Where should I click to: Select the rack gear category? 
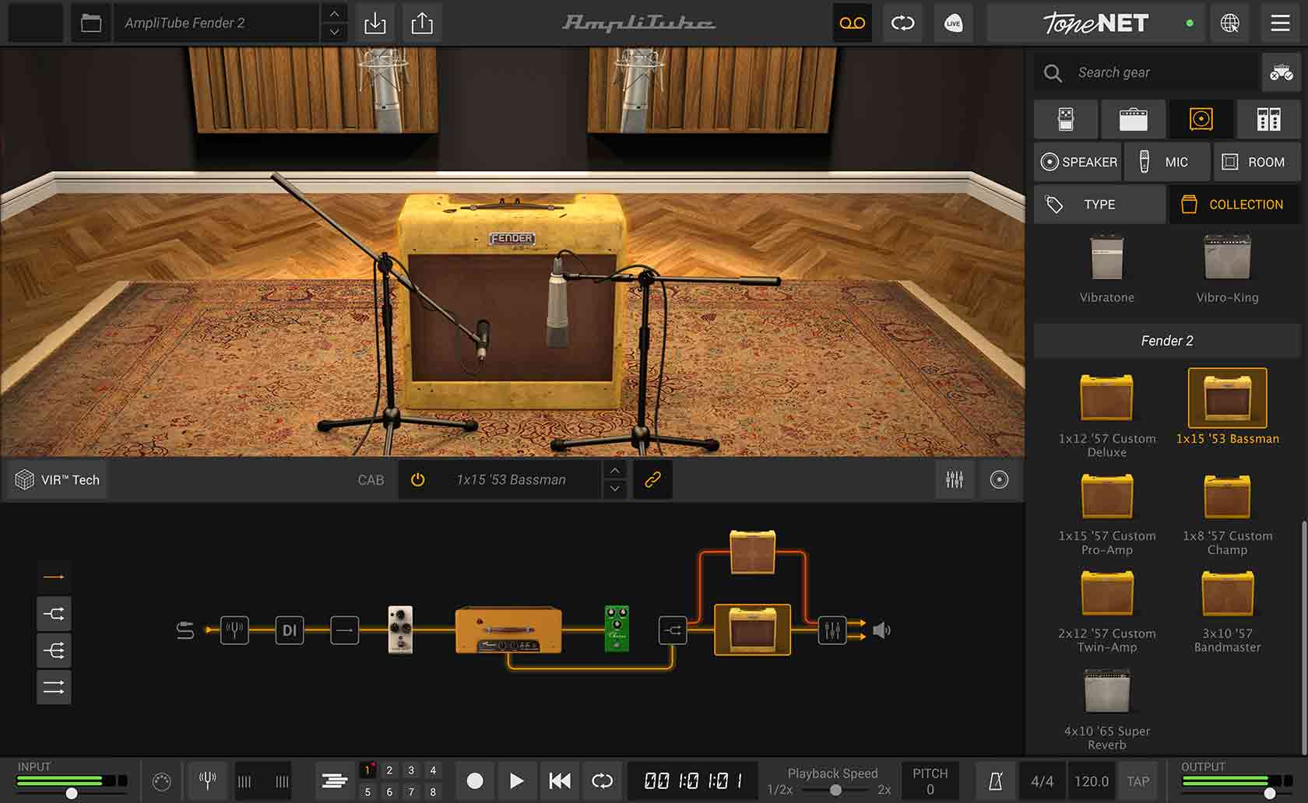(x=1268, y=119)
